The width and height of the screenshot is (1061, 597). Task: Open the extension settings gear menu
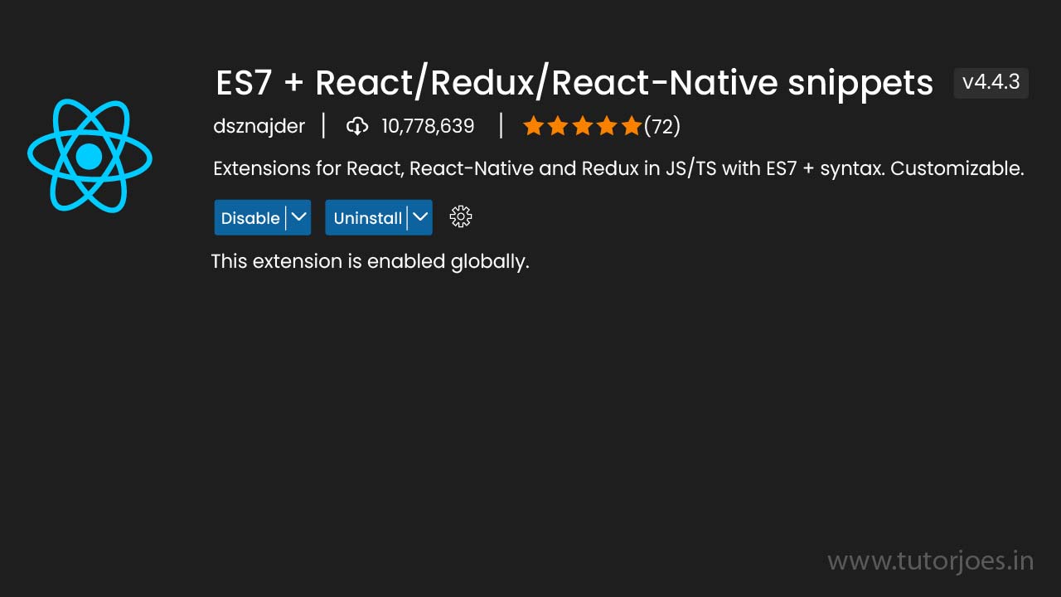coord(461,217)
